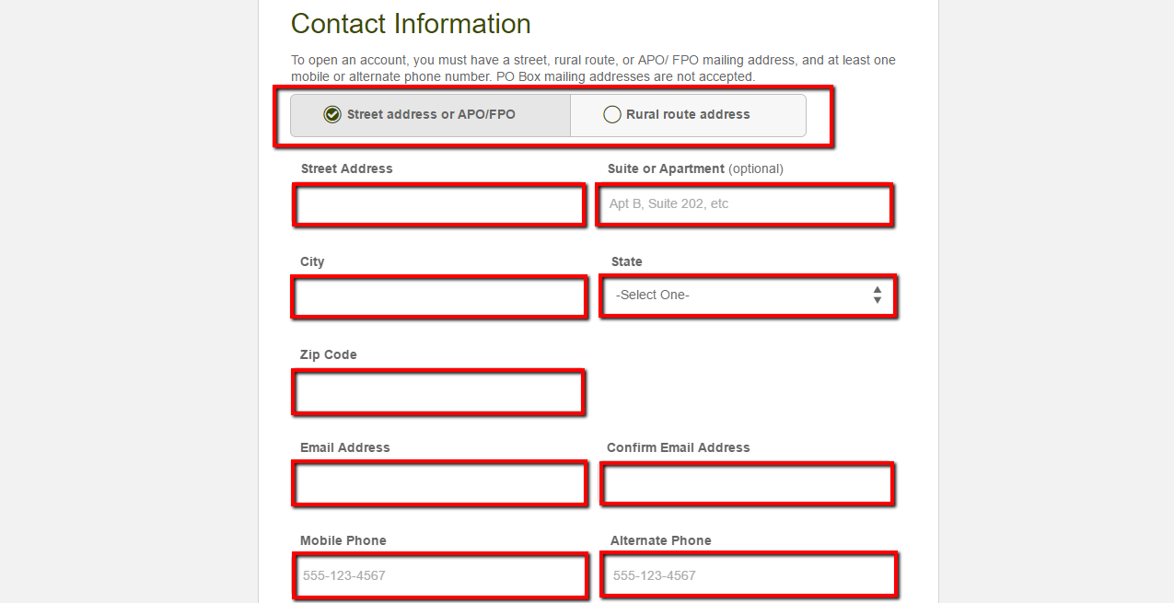
Task: Click the Mobile Phone number input box
Action: (440, 576)
